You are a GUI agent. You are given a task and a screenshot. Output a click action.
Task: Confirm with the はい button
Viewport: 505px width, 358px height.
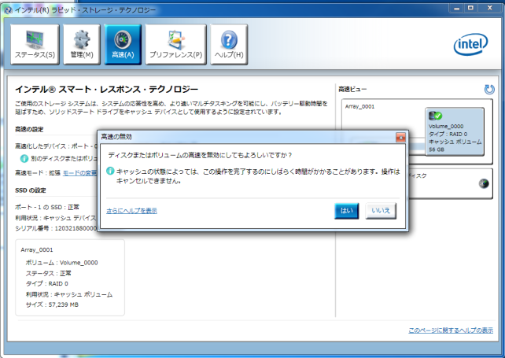coord(347,211)
